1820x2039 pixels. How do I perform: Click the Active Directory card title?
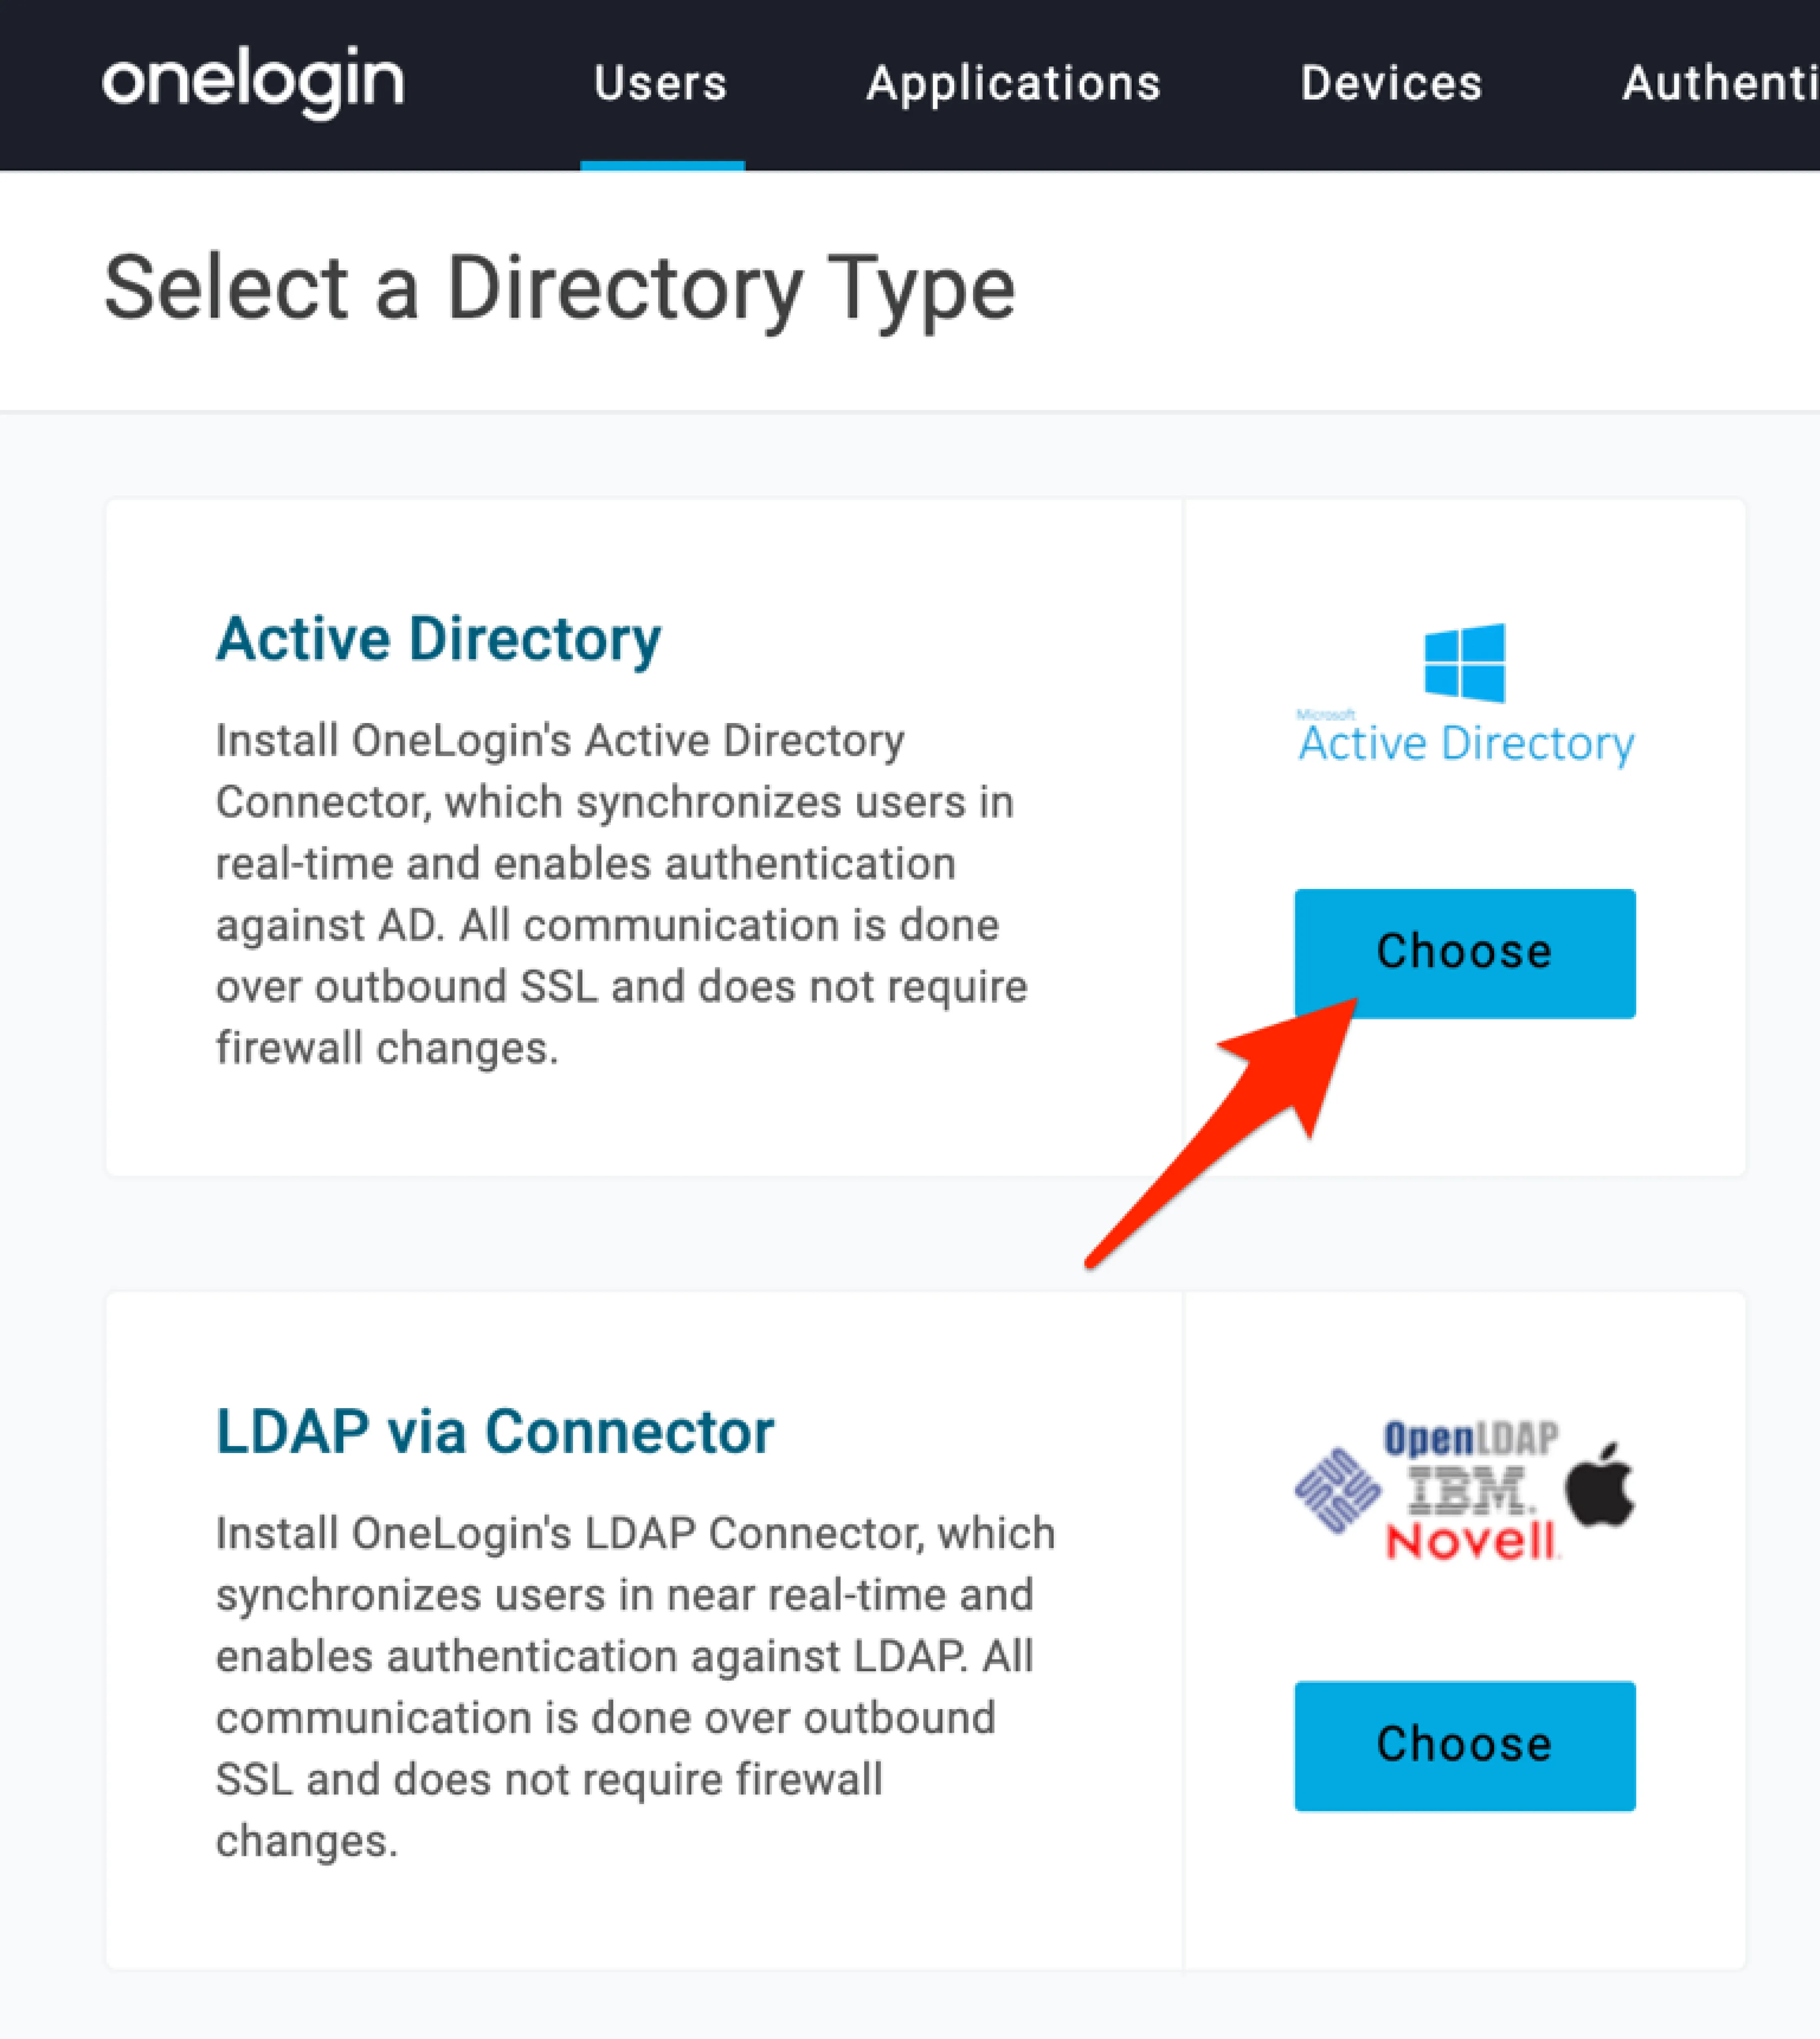pos(438,639)
